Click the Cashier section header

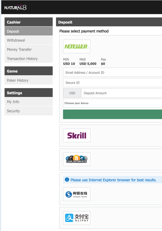click(x=29, y=22)
